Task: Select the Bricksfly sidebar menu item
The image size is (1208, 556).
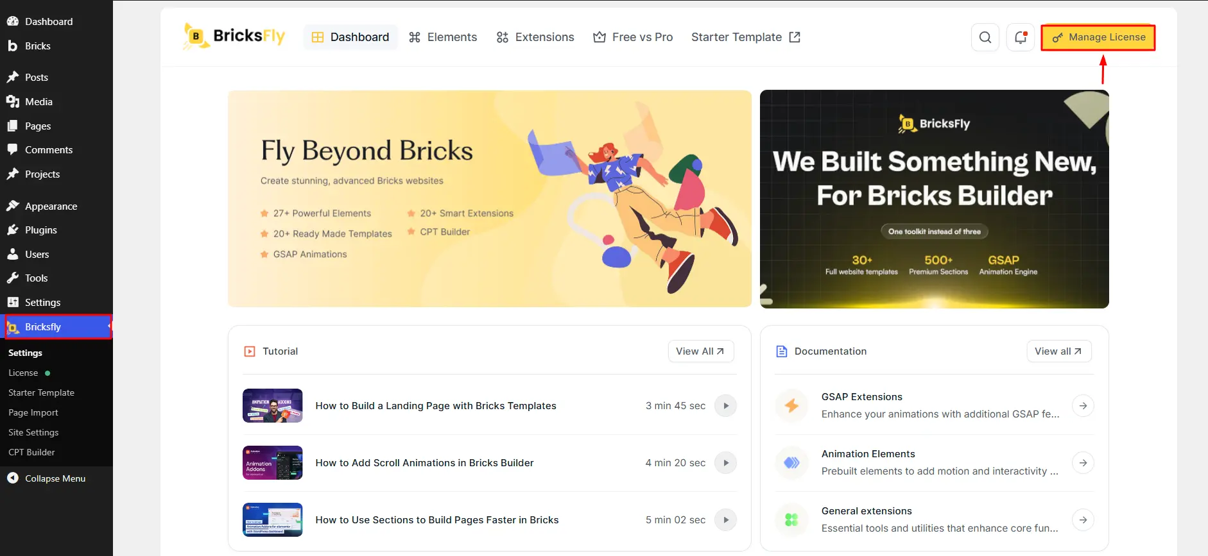Action: 58,326
